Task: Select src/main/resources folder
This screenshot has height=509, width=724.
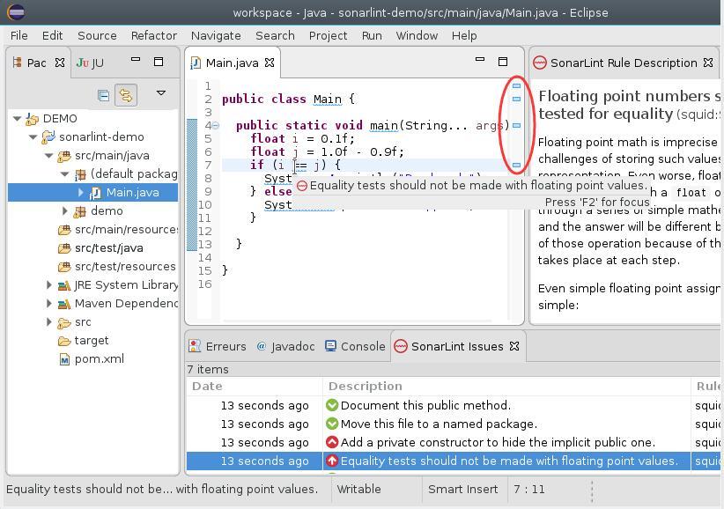Action: 127,229
